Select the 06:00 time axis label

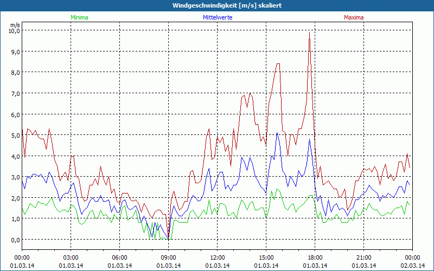[120, 257]
